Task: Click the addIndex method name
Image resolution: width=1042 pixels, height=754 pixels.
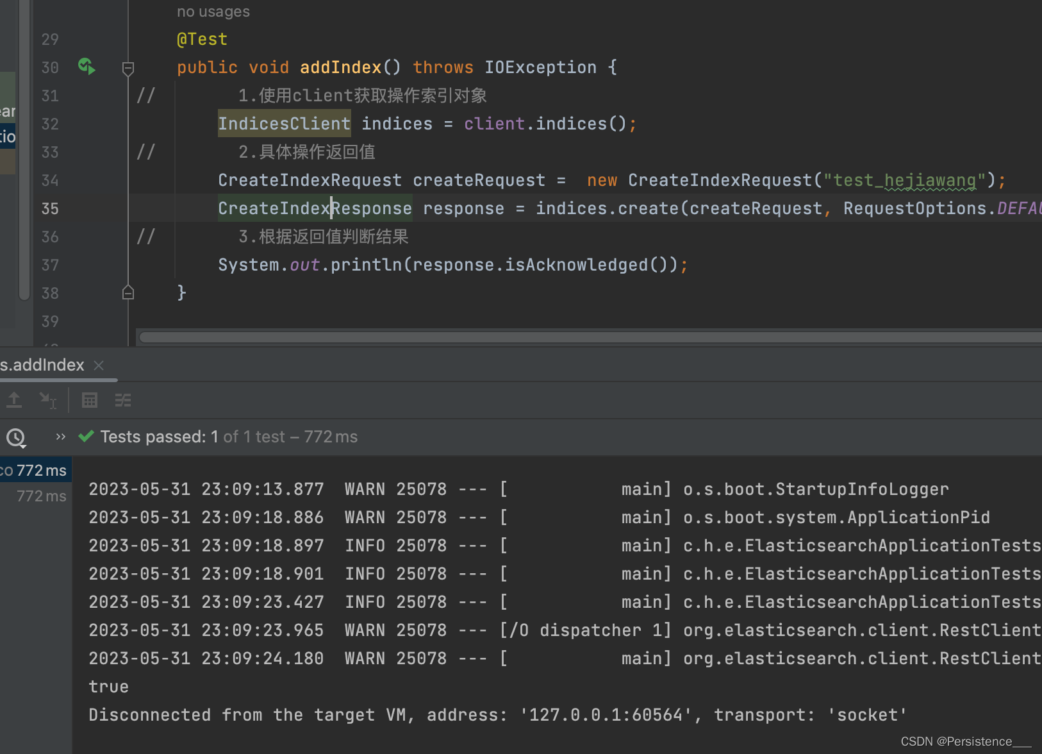Action: pos(340,67)
